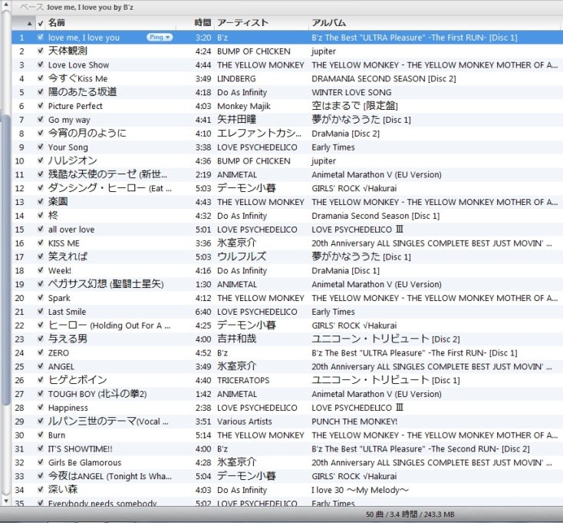Screen dimensions: 563x523
Task: Select the track 陽のあたる坂道
Action: coord(82,92)
